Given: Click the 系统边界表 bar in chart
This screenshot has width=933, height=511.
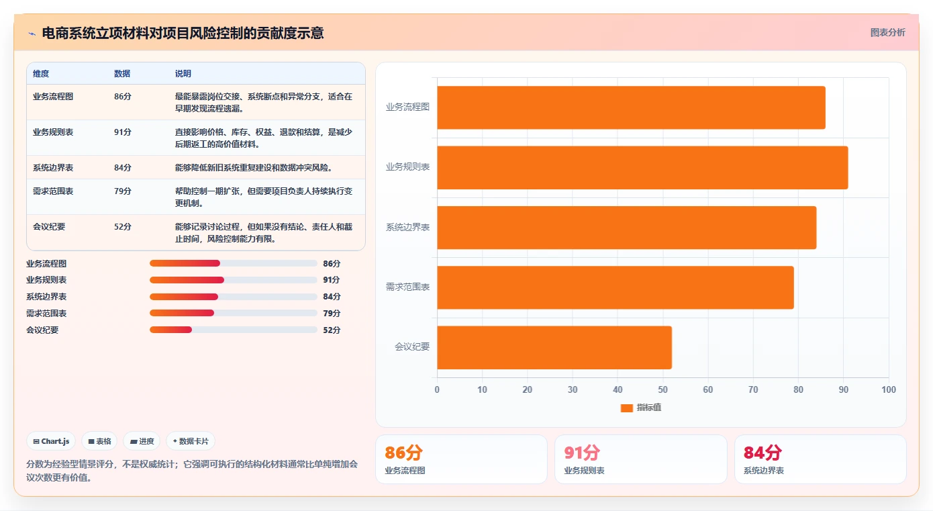Looking at the screenshot, I should coord(626,228).
